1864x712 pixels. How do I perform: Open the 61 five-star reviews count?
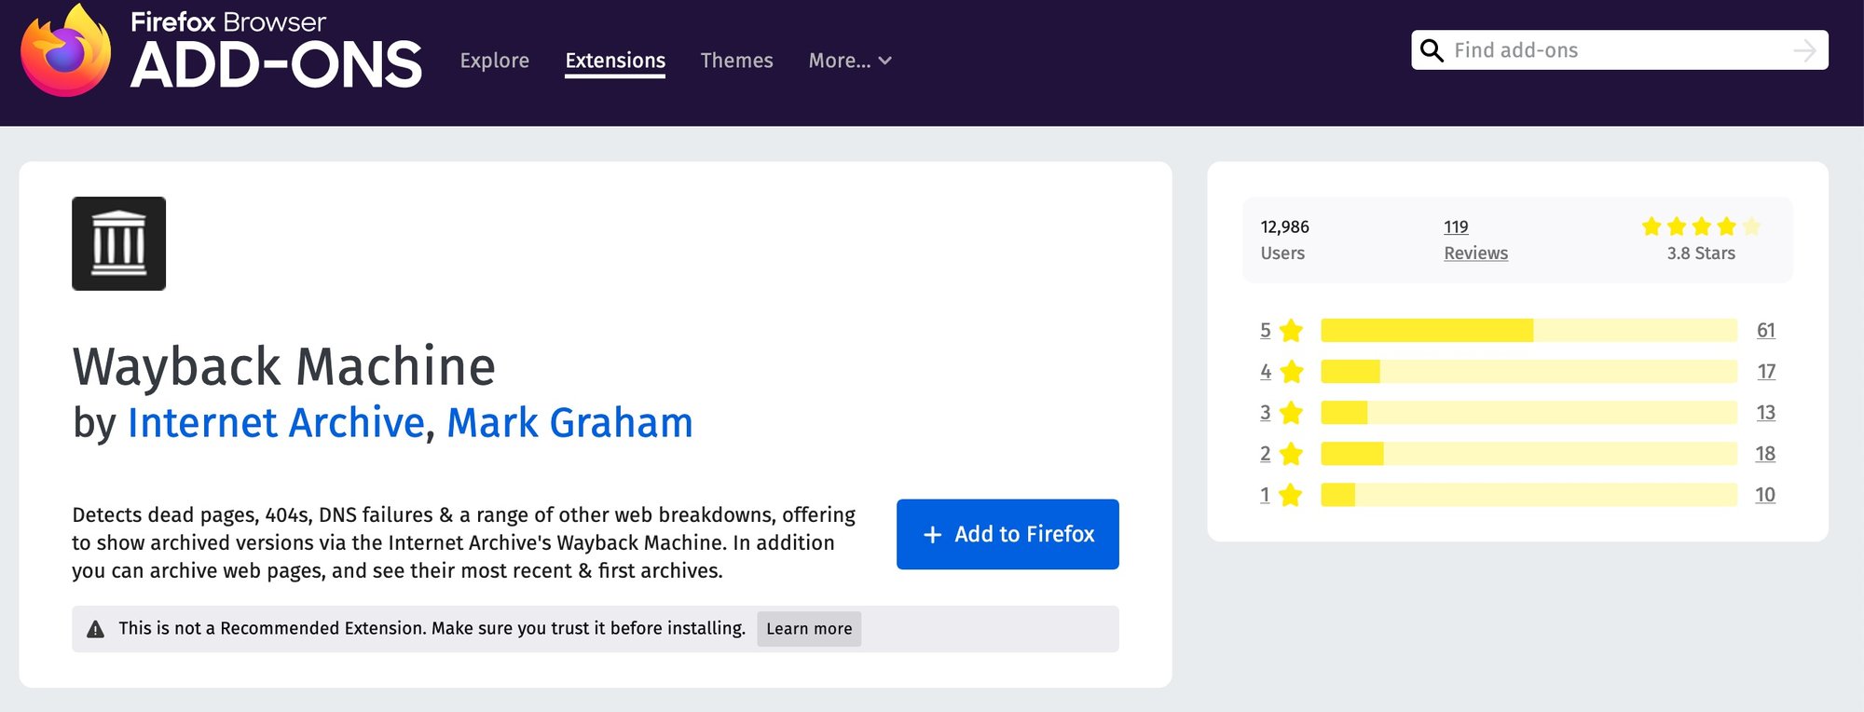pos(1765,330)
